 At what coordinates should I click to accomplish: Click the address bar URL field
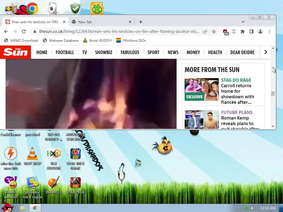(119, 31)
